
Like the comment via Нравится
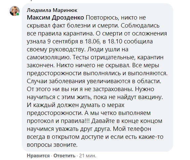(x=38, y=156)
